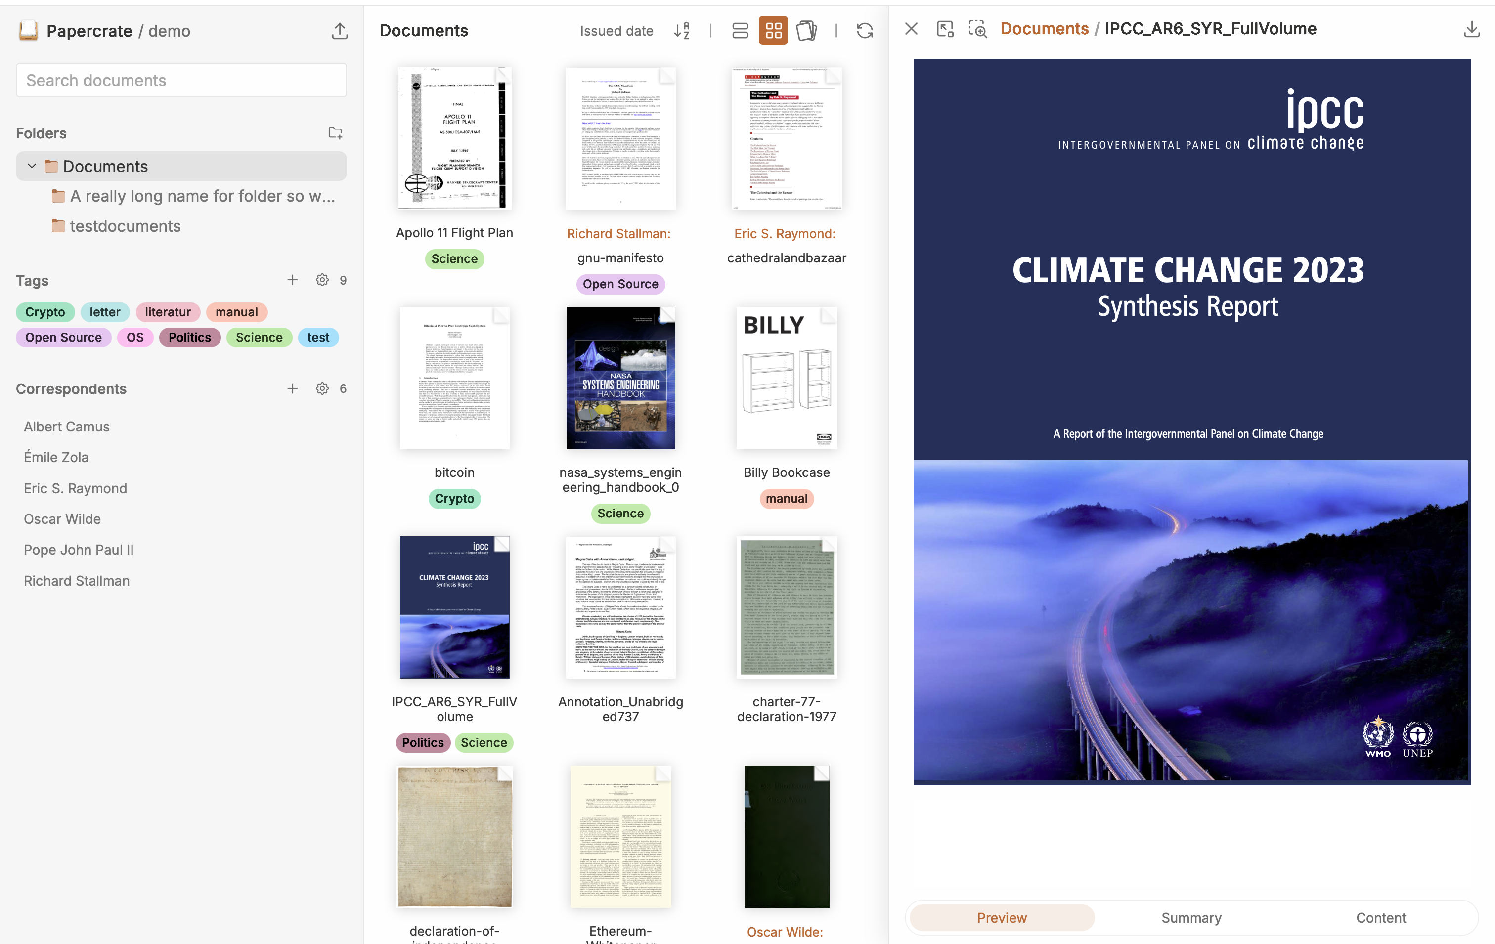
Task: Download IPCC_AR6_SYR_FullVolume
Action: (1471, 29)
